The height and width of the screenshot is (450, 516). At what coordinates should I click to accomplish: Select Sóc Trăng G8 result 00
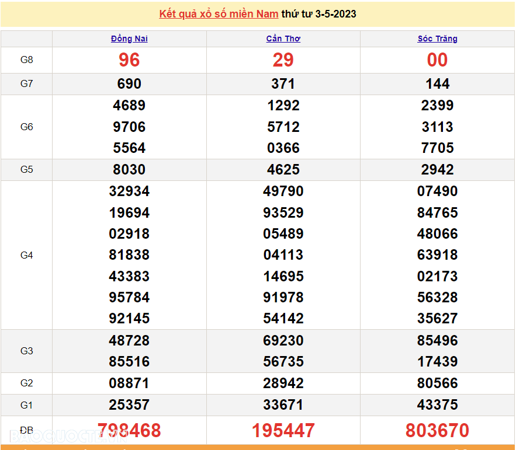(437, 60)
